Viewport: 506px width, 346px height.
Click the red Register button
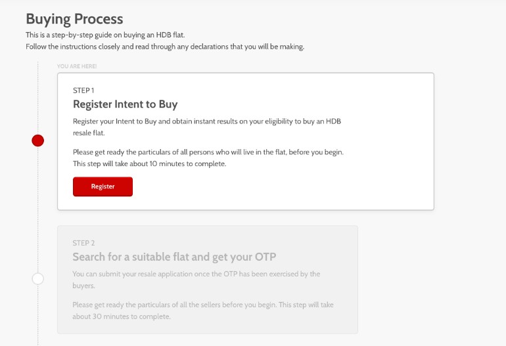(x=103, y=186)
